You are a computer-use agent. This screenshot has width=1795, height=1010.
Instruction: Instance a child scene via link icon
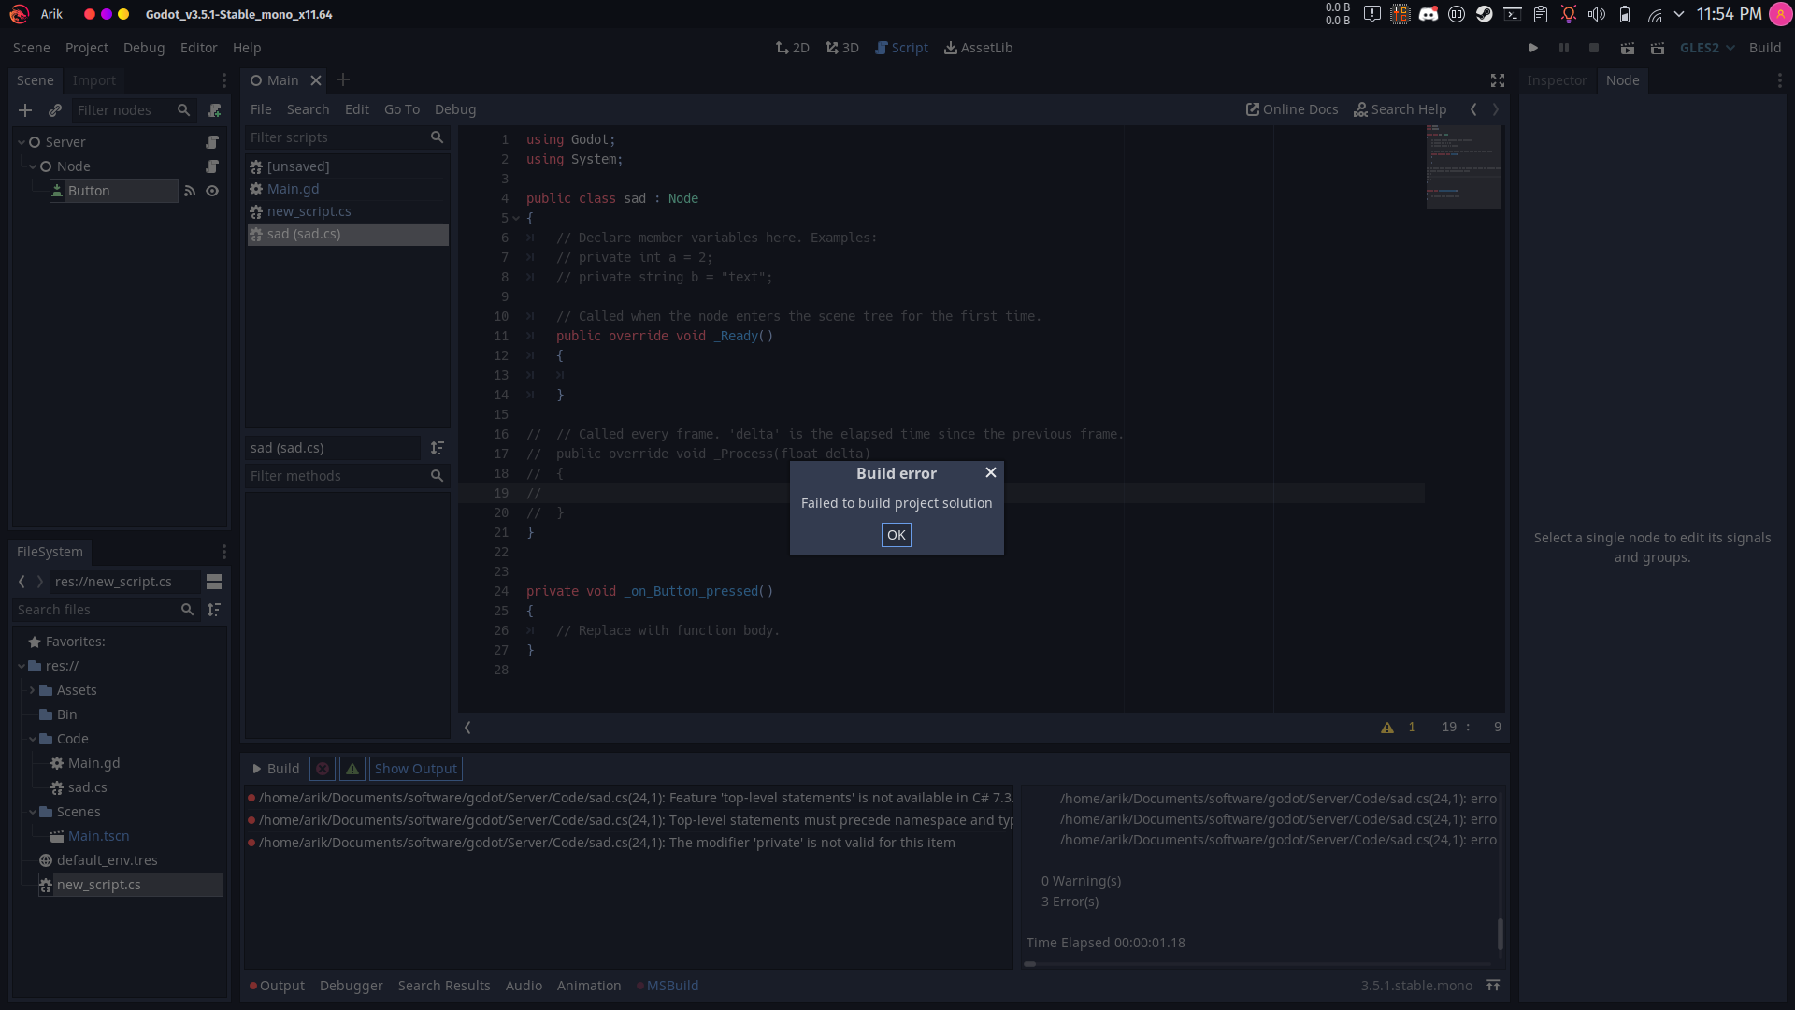55,110
